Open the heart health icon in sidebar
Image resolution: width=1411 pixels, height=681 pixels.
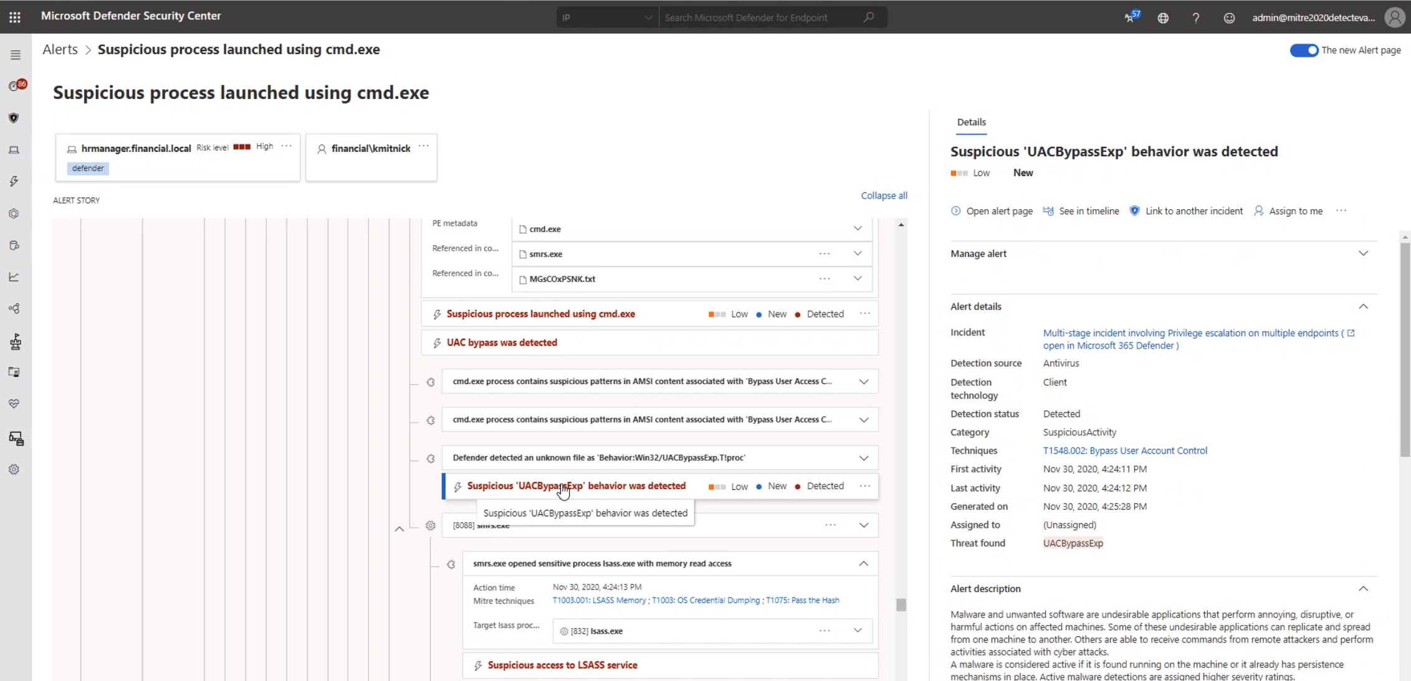pos(14,404)
